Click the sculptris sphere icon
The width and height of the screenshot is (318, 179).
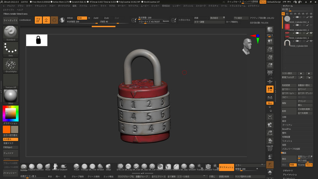pyautogui.click(x=62, y=20)
